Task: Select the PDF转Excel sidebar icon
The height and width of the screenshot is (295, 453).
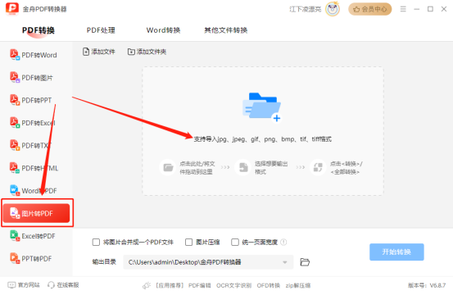Action: point(15,123)
